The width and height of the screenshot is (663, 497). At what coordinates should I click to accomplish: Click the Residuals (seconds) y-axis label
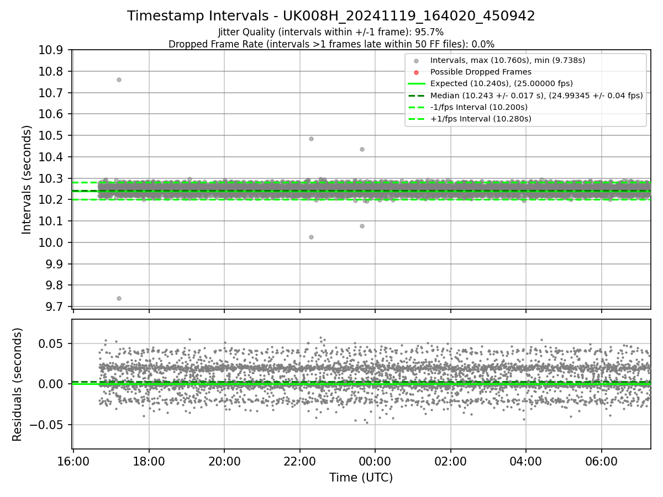[18, 384]
